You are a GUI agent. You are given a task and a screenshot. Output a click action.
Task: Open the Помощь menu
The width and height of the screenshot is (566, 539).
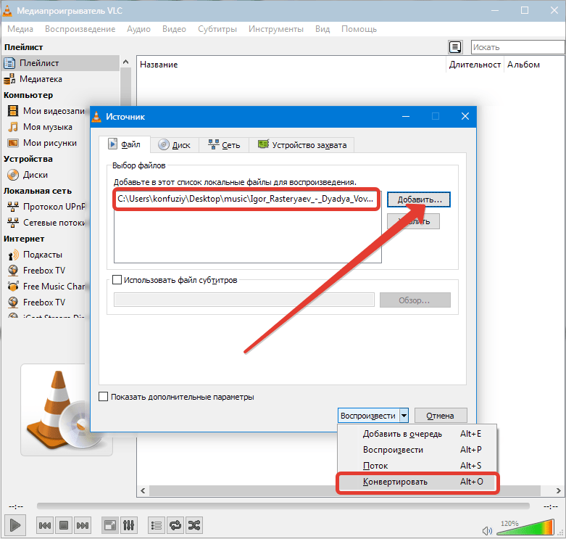coord(359,29)
